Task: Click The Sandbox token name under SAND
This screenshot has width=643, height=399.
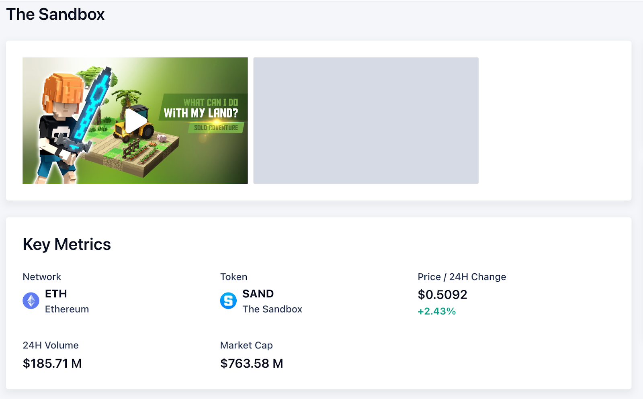Action: click(x=272, y=309)
